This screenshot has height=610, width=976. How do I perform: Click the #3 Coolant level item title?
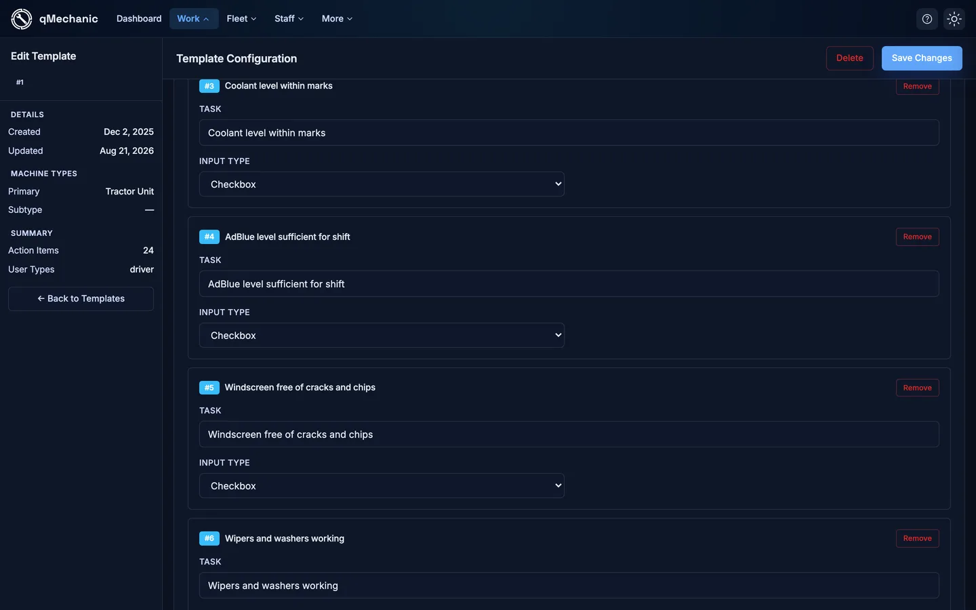click(279, 86)
